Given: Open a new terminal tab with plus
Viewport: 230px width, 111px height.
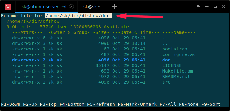Looking at the screenshot, I should click(114, 7).
